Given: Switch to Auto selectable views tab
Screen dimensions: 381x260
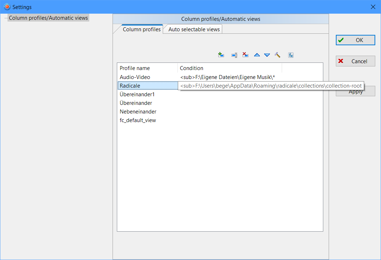Looking at the screenshot, I should coord(194,29).
